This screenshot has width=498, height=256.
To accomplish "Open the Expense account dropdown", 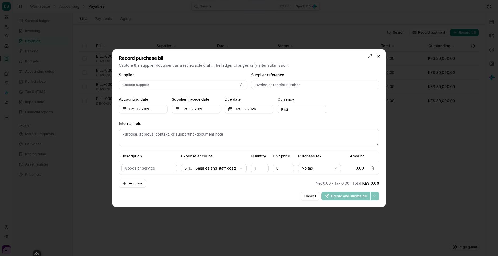I will pos(214,168).
